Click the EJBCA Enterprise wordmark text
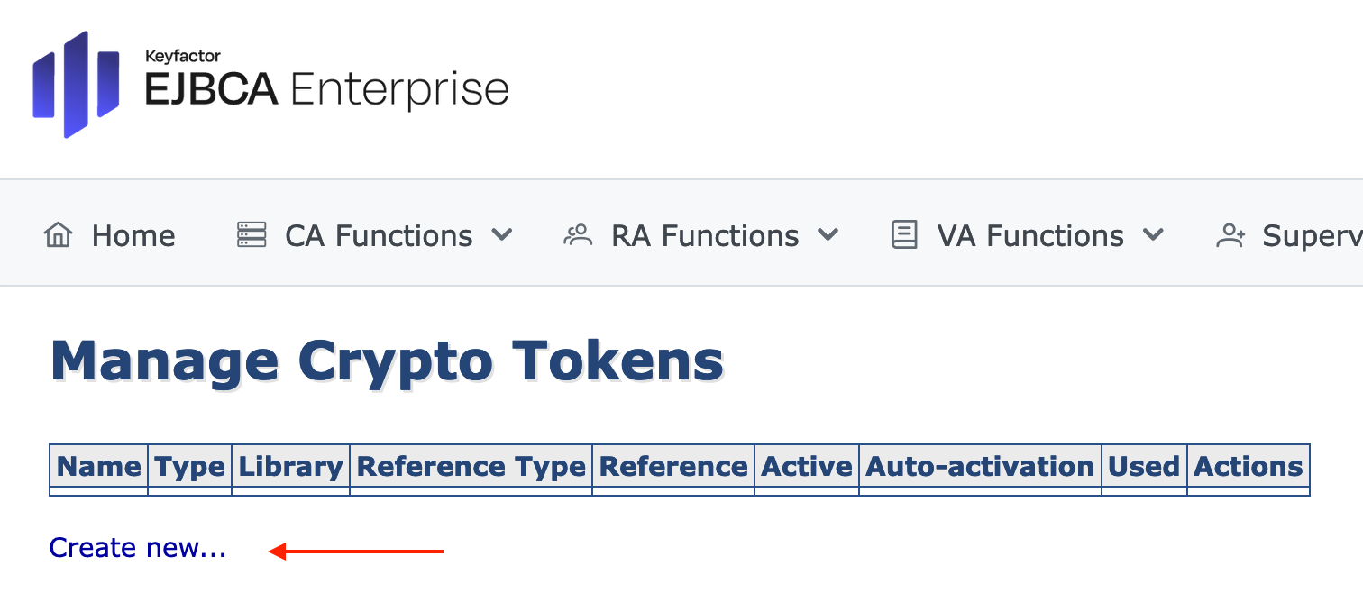Screen dimensions: 1363x602 pos(327,90)
